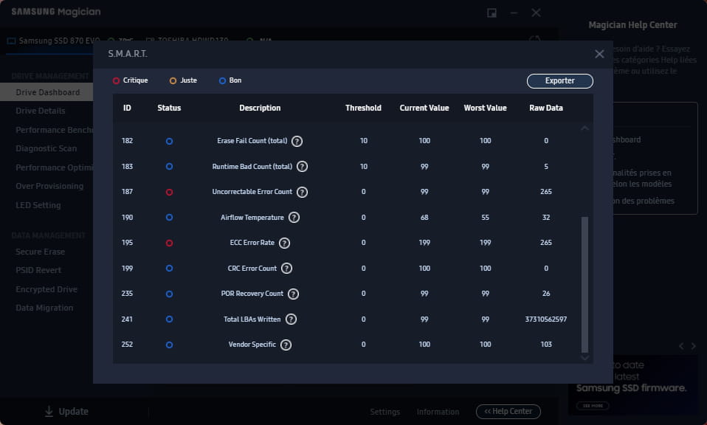Screen dimensions: 707x425
Task: Open Information in the bottom bar
Action: (438, 412)
